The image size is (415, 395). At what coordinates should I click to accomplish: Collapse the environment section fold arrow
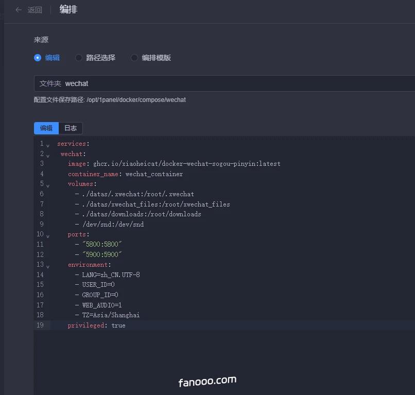[48, 266]
